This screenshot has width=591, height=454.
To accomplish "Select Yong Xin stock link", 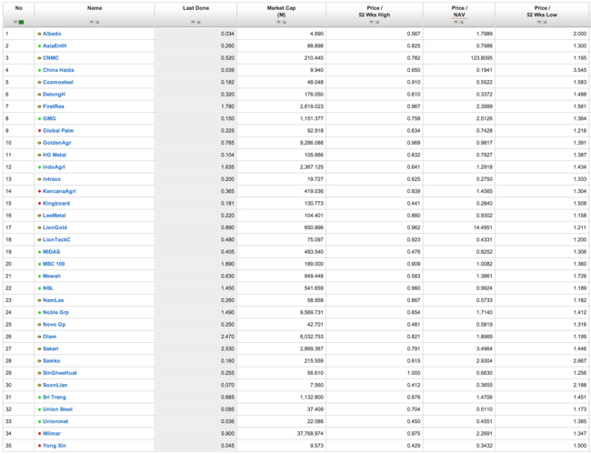I will 55,445.
